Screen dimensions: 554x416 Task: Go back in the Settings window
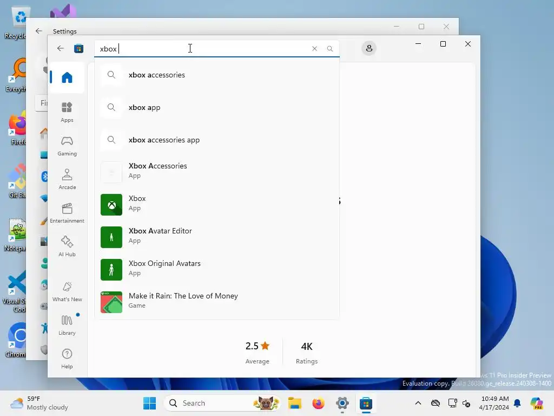click(x=39, y=31)
